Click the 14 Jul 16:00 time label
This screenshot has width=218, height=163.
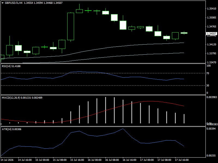25,160
